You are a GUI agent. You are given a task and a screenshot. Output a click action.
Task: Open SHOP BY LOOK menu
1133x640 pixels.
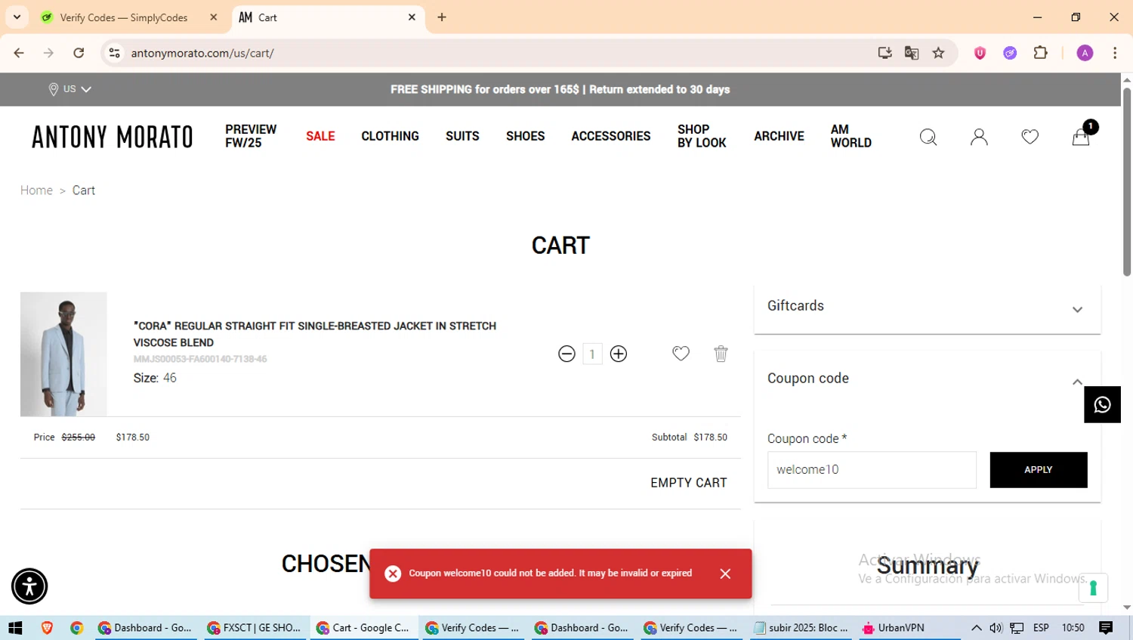pos(702,136)
